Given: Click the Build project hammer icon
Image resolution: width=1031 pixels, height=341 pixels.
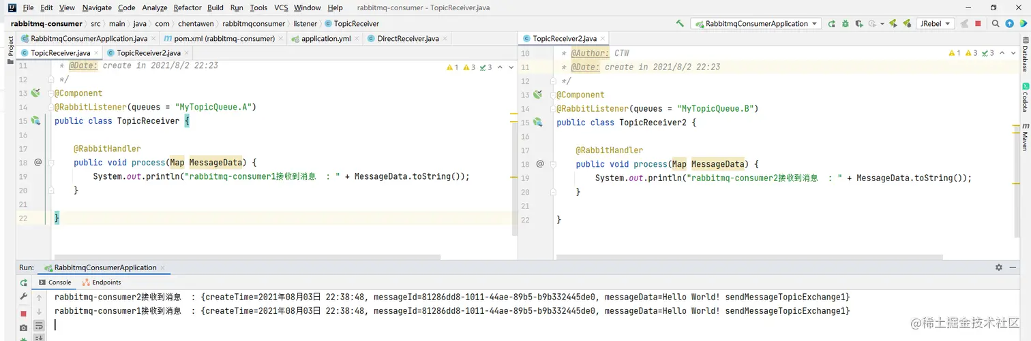Looking at the screenshot, I should [x=680, y=24].
